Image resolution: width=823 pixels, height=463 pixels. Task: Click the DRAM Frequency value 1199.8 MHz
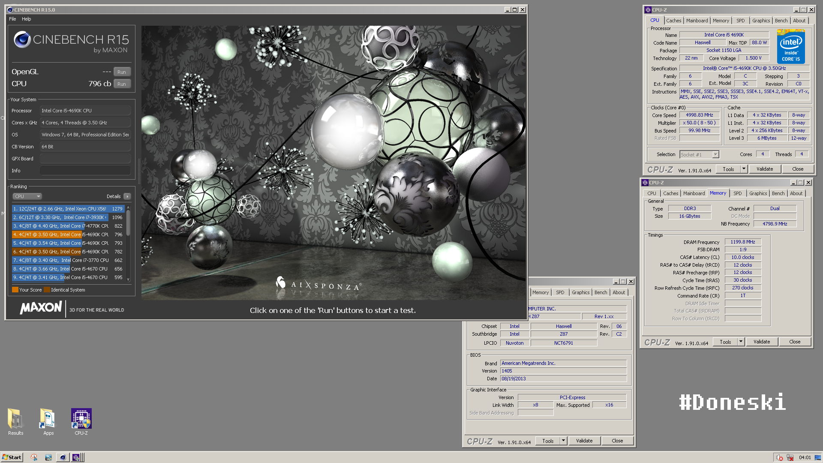(743, 242)
